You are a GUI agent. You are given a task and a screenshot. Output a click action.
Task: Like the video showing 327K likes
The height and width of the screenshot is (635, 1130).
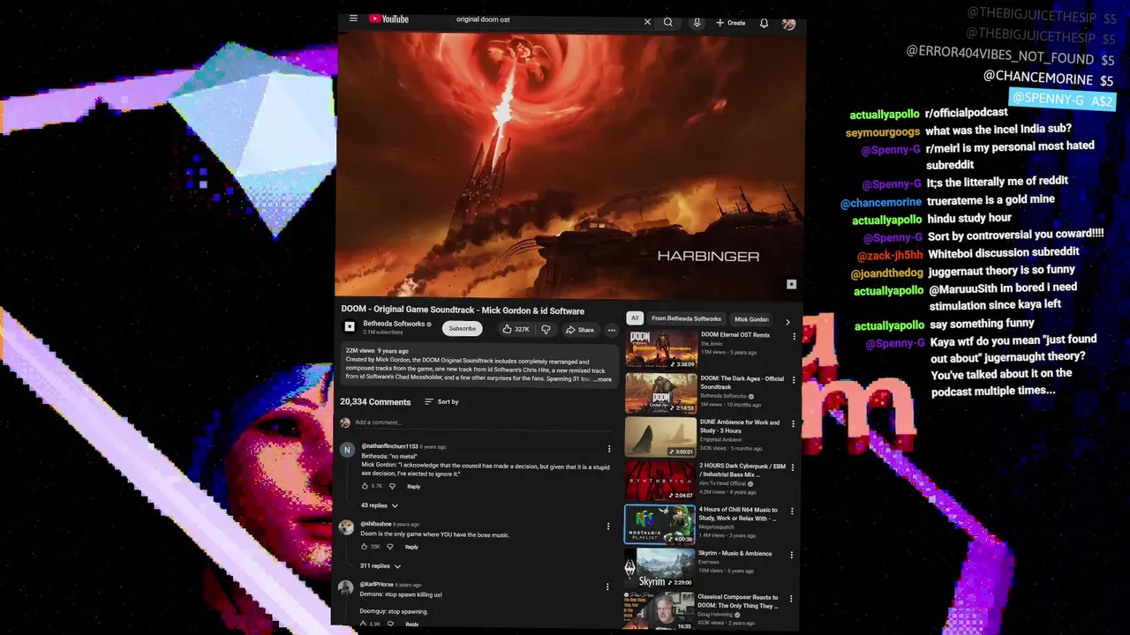click(516, 329)
